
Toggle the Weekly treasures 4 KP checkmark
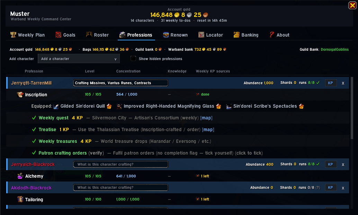34,141
